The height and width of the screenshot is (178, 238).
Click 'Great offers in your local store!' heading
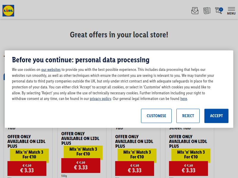pyautogui.click(x=119, y=35)
